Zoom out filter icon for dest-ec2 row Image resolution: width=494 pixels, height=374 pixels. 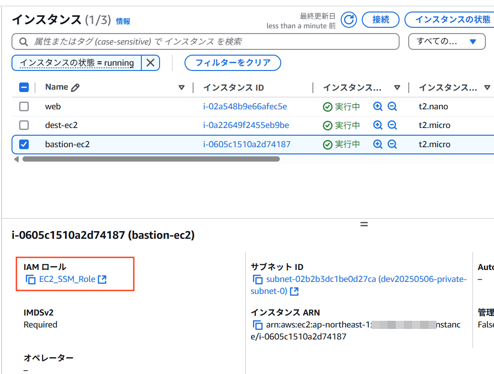point(392,125)
